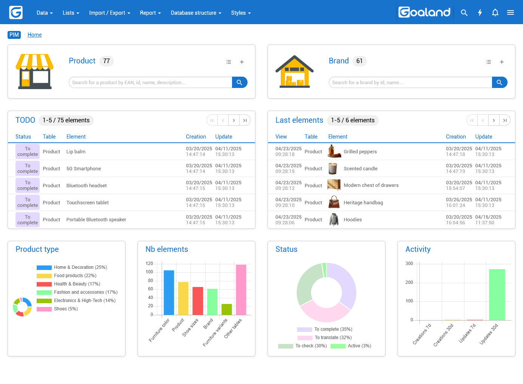Go to the next TODO page
523x384 pixels.
234,120
